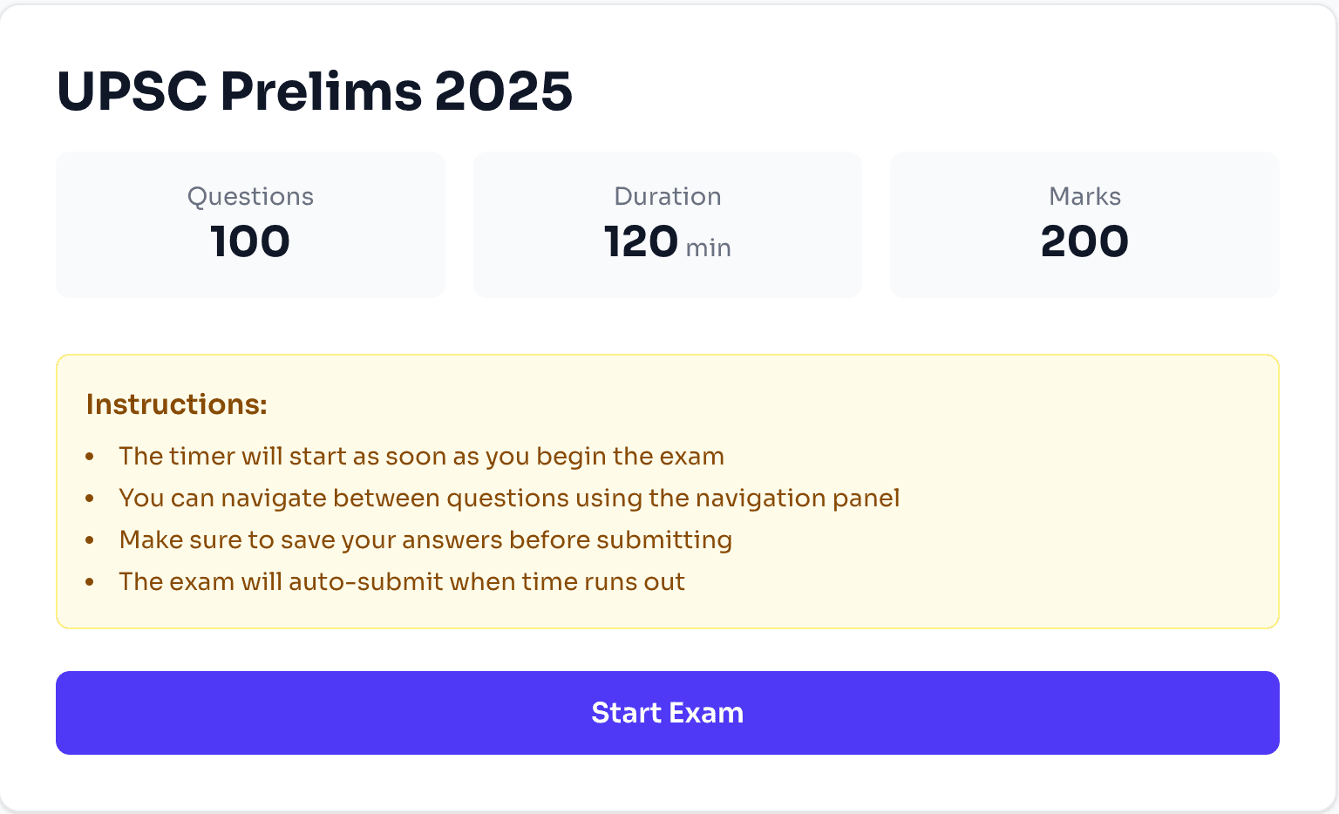Click bullet beside auto-submit instruction

pos(90,582)
